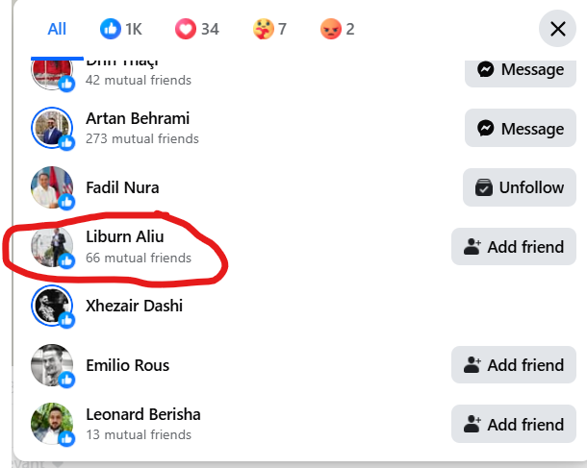Add Emilio Rous as friend
Viewport: 587px width, 468px height.
[514, 365]
